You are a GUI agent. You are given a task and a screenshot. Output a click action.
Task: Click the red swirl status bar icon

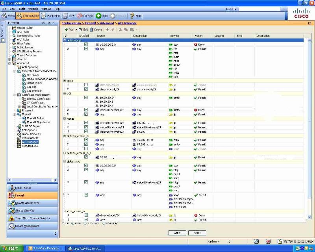click(268, 241)
